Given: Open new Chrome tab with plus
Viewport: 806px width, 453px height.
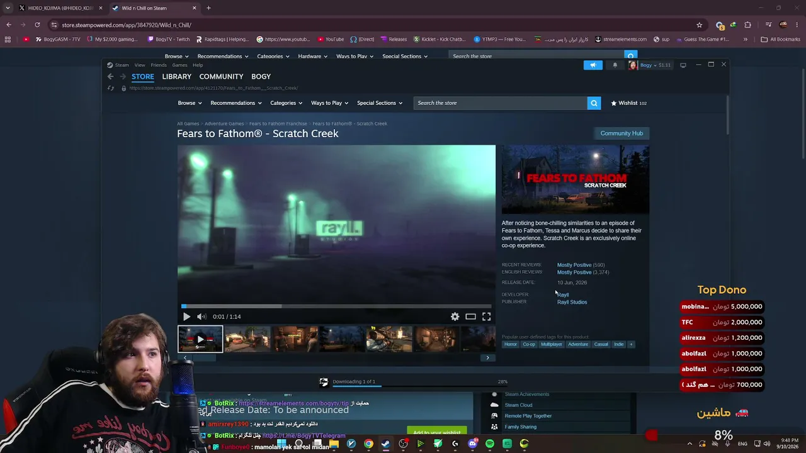Looking at the screenshot, I should click(x=208, y=8).
